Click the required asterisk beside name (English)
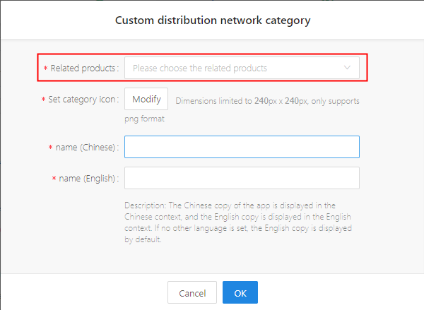This screenshot has height=310, width=424. click(x=54, y=179)
